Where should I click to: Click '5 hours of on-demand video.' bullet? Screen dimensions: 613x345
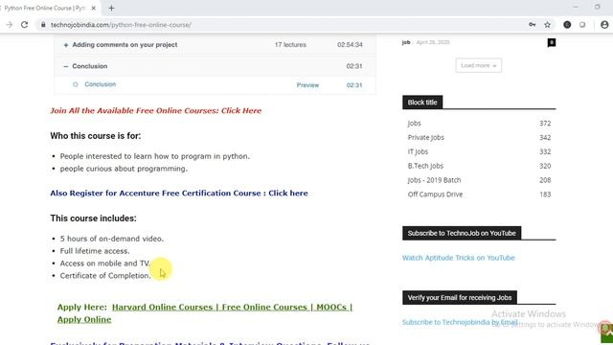[x=112, y=239]
